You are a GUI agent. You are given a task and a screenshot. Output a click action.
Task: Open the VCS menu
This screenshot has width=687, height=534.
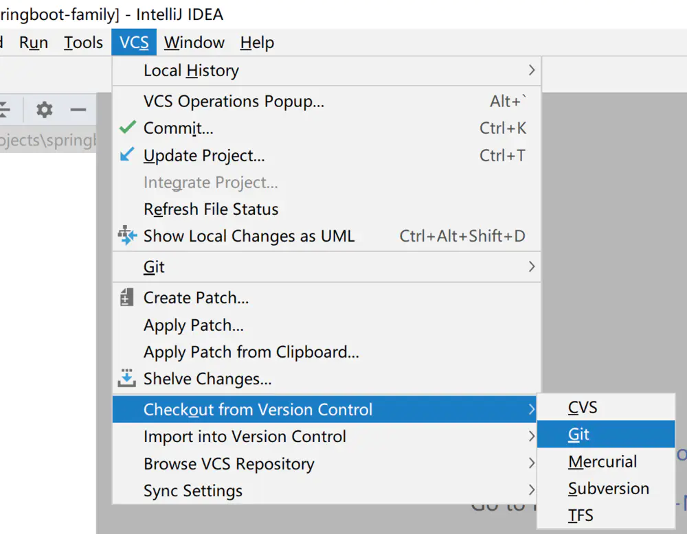click(x=134, y=43)
